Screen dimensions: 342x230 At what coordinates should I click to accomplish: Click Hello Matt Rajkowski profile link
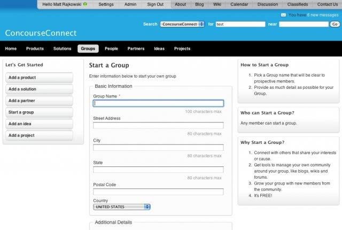[62, 4]
